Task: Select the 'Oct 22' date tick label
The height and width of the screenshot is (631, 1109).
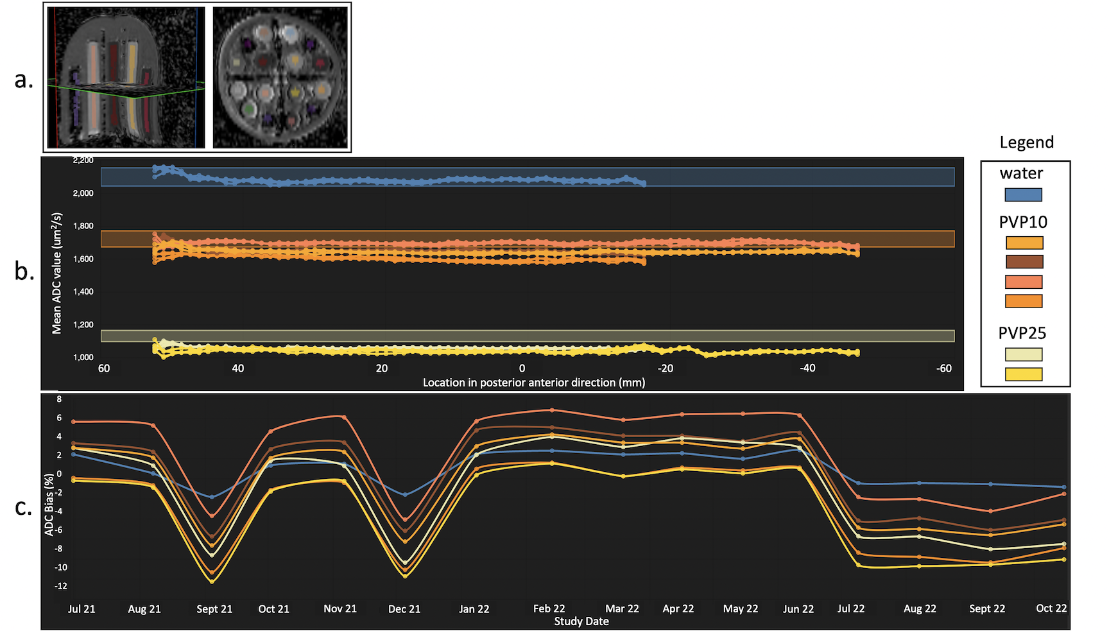Action: click(x=1051, y=608)
